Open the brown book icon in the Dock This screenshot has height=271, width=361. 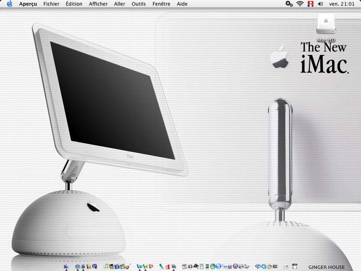coord(89,266)
